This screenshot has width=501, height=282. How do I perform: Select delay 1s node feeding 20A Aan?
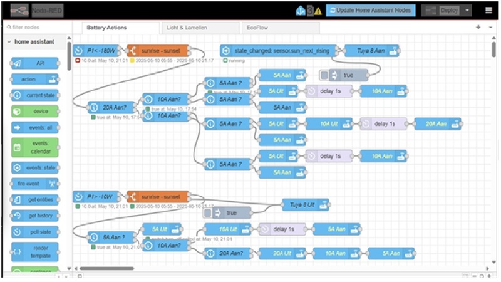(384, 123)
